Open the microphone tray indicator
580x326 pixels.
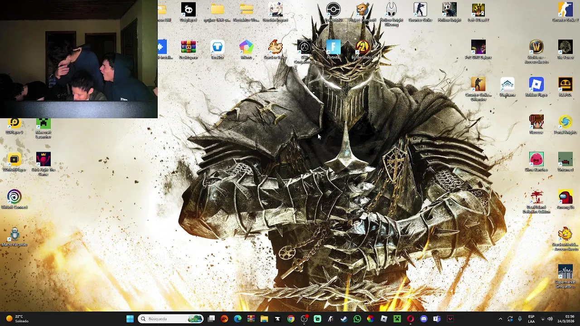tap(520, 319)
